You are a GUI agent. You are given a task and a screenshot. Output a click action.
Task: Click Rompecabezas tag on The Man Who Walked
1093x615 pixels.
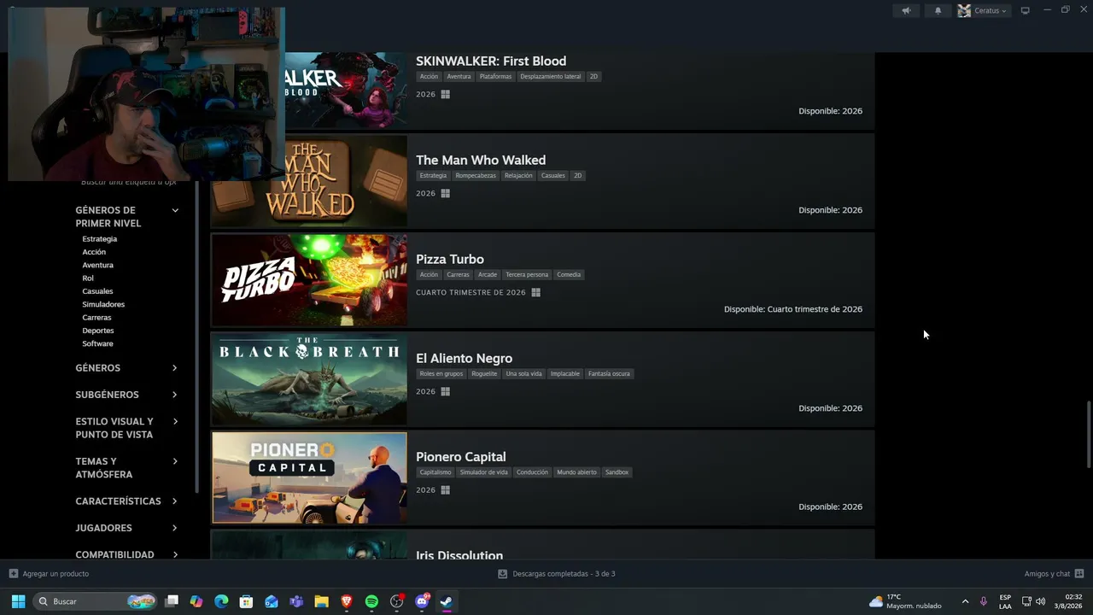click(x=476, y=176)
